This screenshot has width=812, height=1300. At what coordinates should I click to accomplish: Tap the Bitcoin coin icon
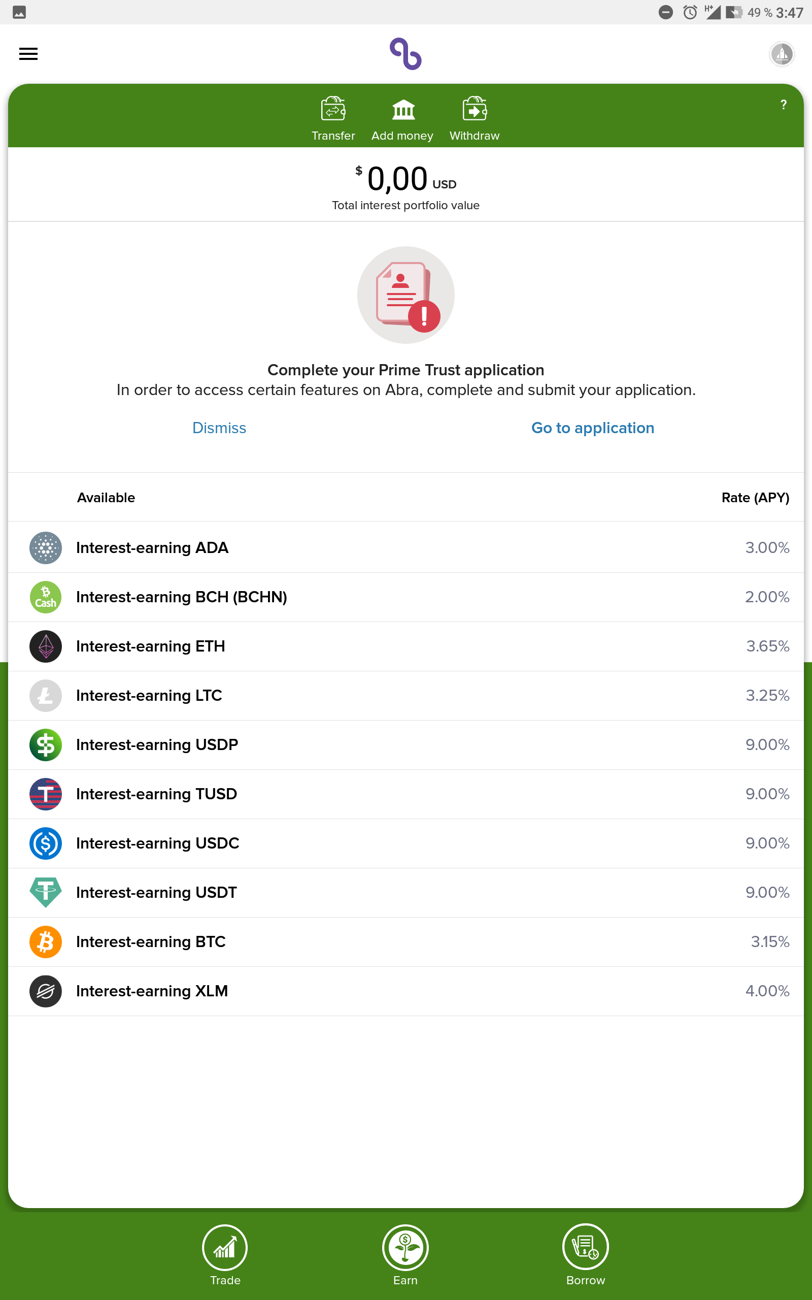click(46, 941)
